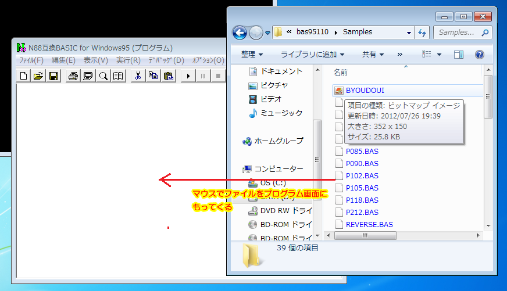The image size is (507, 291).
Task: Open search with the magnifier toolbar icon
Action: (x=103, y=76)
